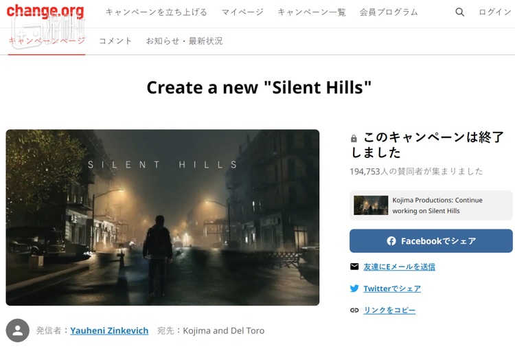Open キャンペーンを立ち上げる in the top menu
The width and height of the screenshot is (515, 349).
coord(157,12)
